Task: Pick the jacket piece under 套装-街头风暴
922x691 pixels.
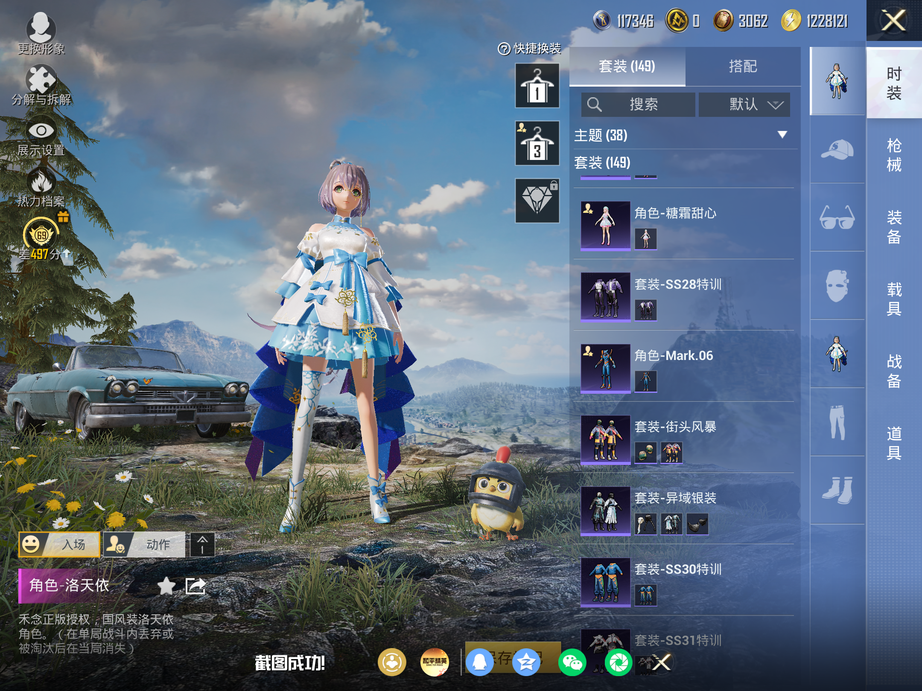Action: click(x=671, y=453)
